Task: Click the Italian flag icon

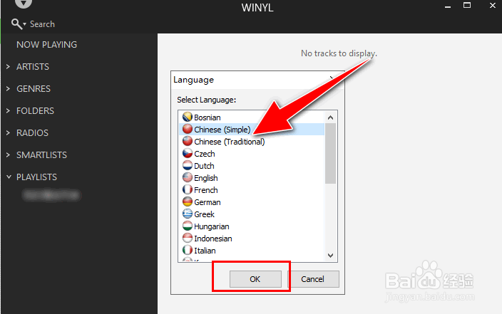Action: pos(188,250)
